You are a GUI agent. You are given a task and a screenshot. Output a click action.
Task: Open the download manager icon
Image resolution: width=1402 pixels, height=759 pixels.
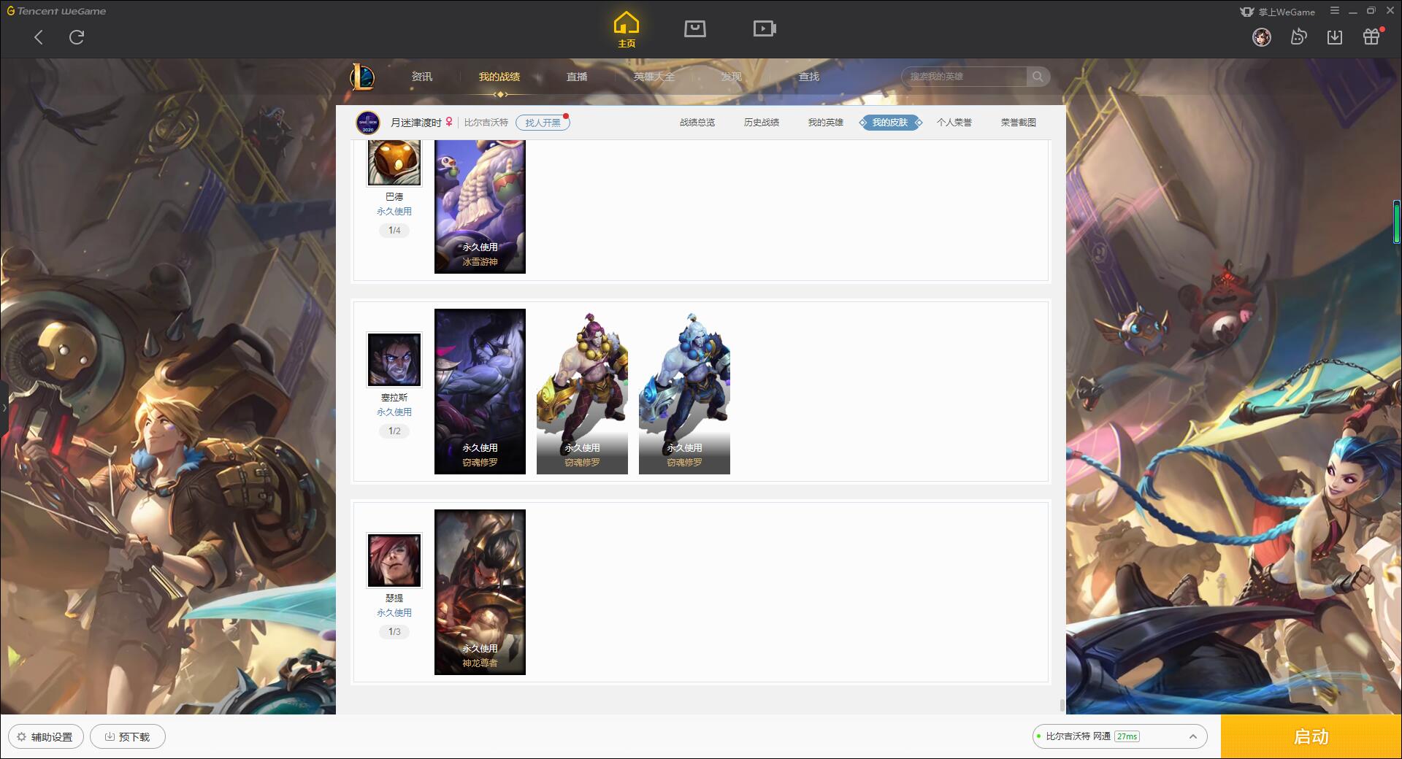click(x=1335, y=36)
